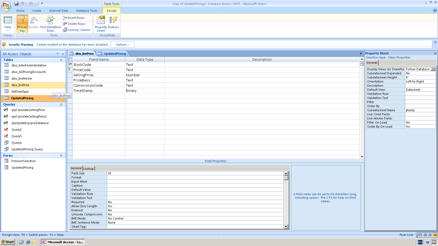438x246 pixels.
Task: Close the security warning bar
Action: [x=435, y=42]
